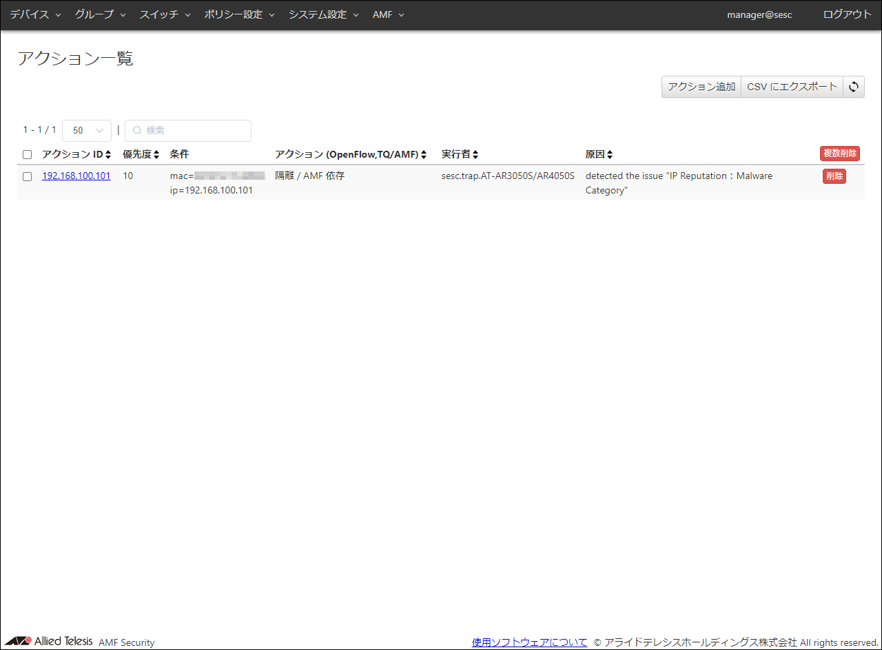Click CSV にエクスポート button
The height and width of the screenshot is (650, 882).
pyautogui.click(x=792, y=87)
